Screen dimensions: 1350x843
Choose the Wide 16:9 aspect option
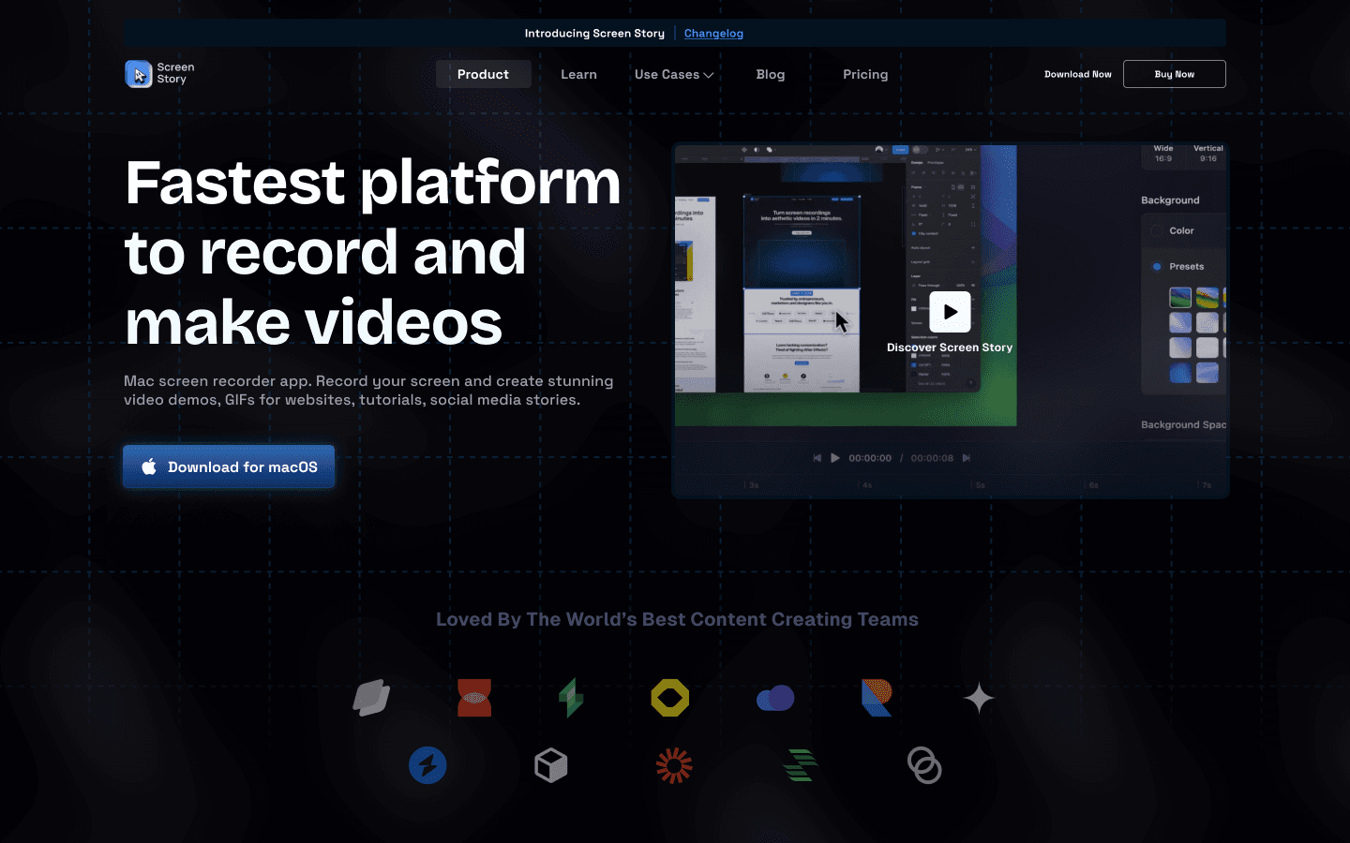tap(1163, 154)
